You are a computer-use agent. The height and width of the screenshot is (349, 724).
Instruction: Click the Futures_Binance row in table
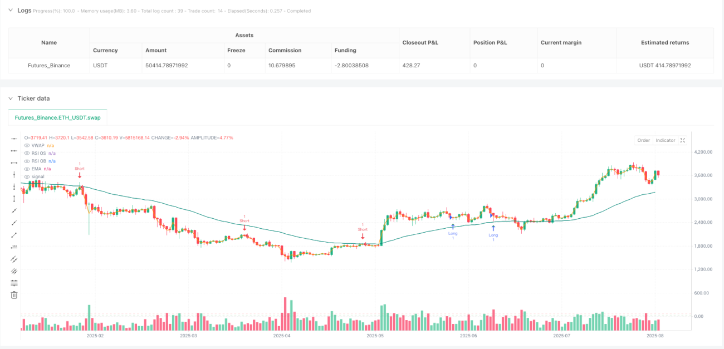pos(361,65)
